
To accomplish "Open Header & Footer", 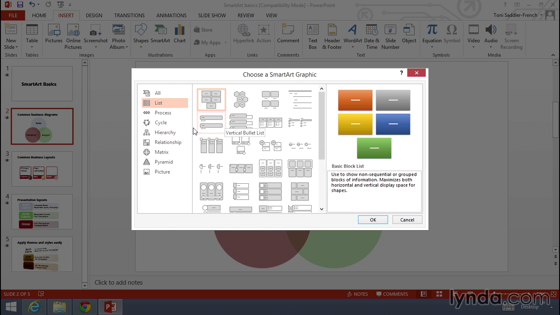I will pyautogui.click(x=332, y=36).
